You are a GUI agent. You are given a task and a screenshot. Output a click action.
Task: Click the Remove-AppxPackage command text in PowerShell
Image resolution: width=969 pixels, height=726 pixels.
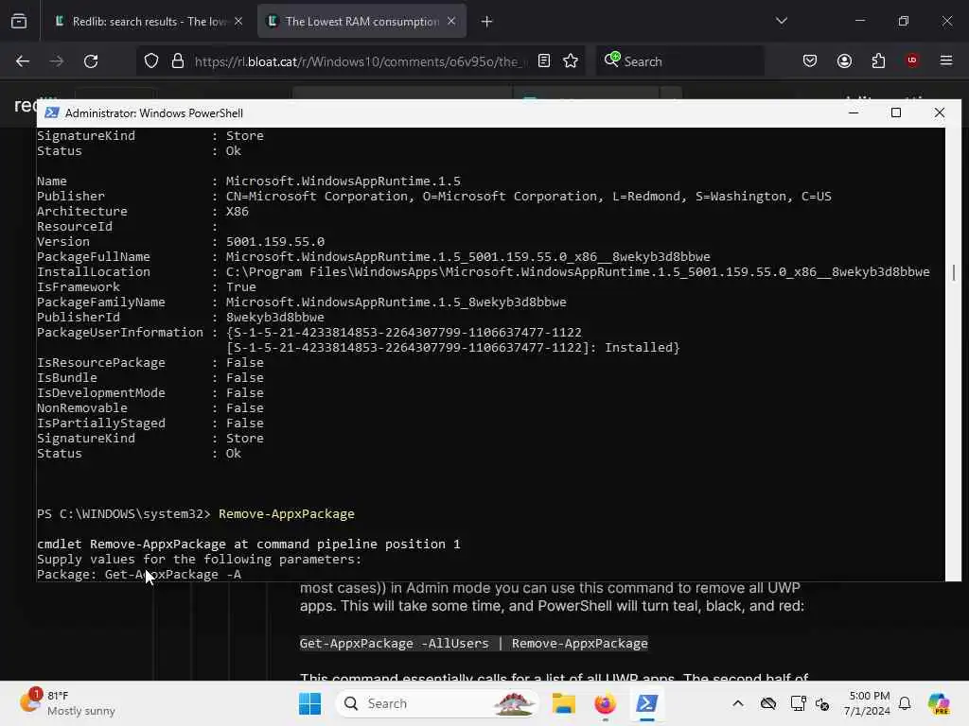tap(287, 513)
